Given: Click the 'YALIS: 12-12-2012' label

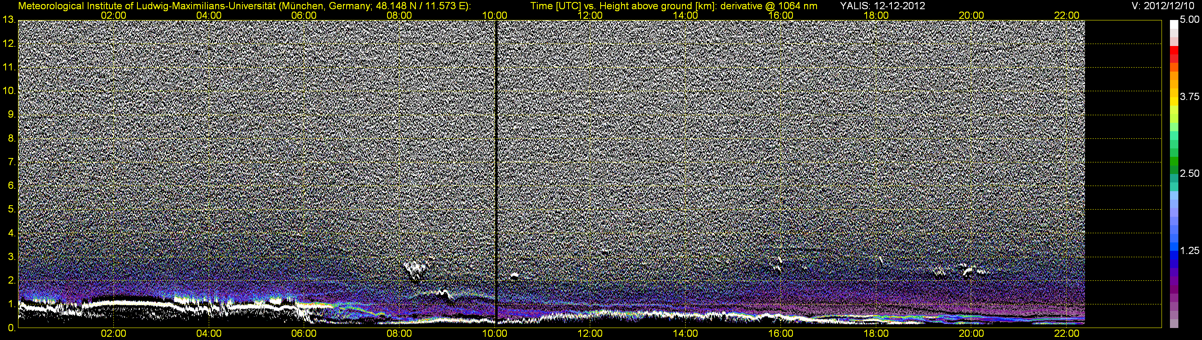Looking at the screenshot, I should tap(883, 6).
